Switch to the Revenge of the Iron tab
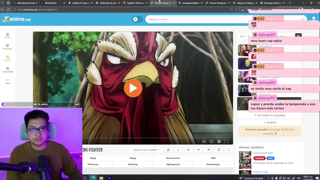This screenshot has width=320, height=180. pyautogui.click(x=272, y=3)
